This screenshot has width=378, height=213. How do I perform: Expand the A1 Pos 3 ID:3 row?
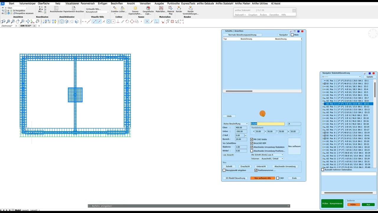pyautogui.click(x=323, y=86)
